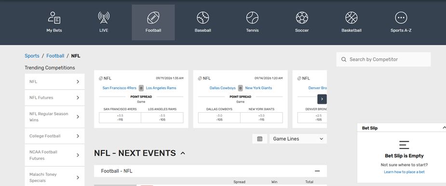Click the football icon on Cowboys game card
Viewport: 446px width, 186px height.
(200, 79)
